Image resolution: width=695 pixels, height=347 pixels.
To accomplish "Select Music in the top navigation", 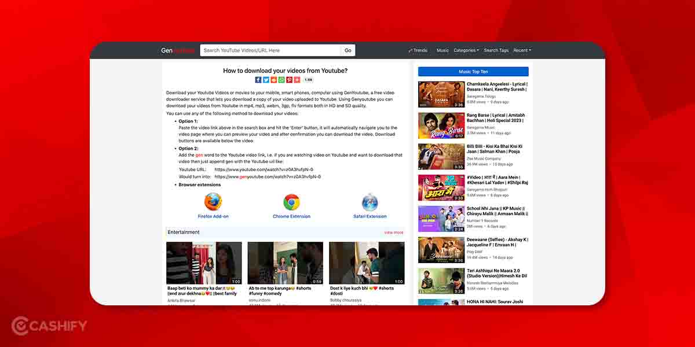I will click(442, 50).
